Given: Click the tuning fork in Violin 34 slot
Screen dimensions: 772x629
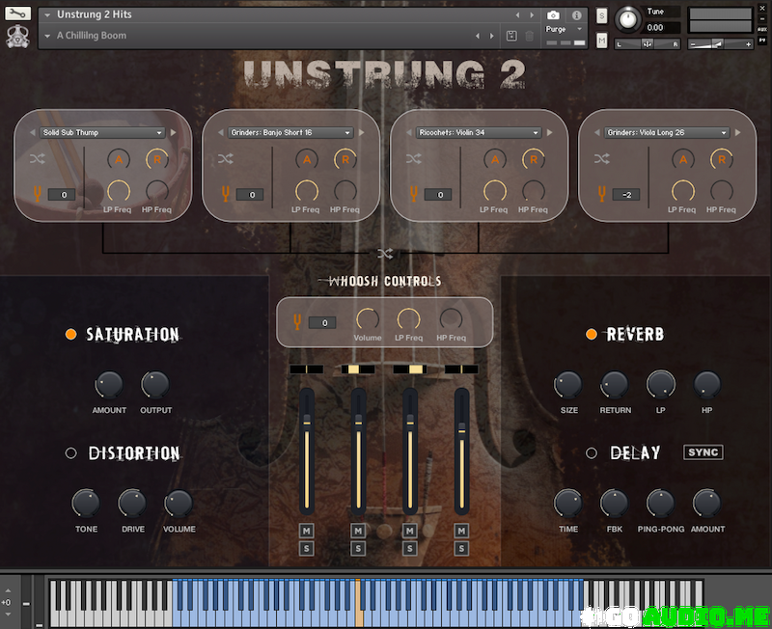Looking at the screenshot, I should click(414, 194).
